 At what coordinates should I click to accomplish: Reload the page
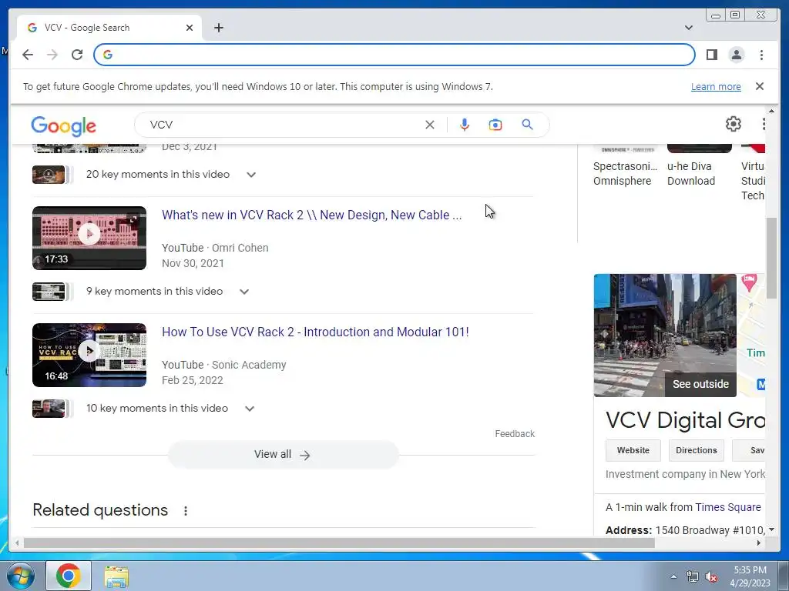tap(77, 55)
